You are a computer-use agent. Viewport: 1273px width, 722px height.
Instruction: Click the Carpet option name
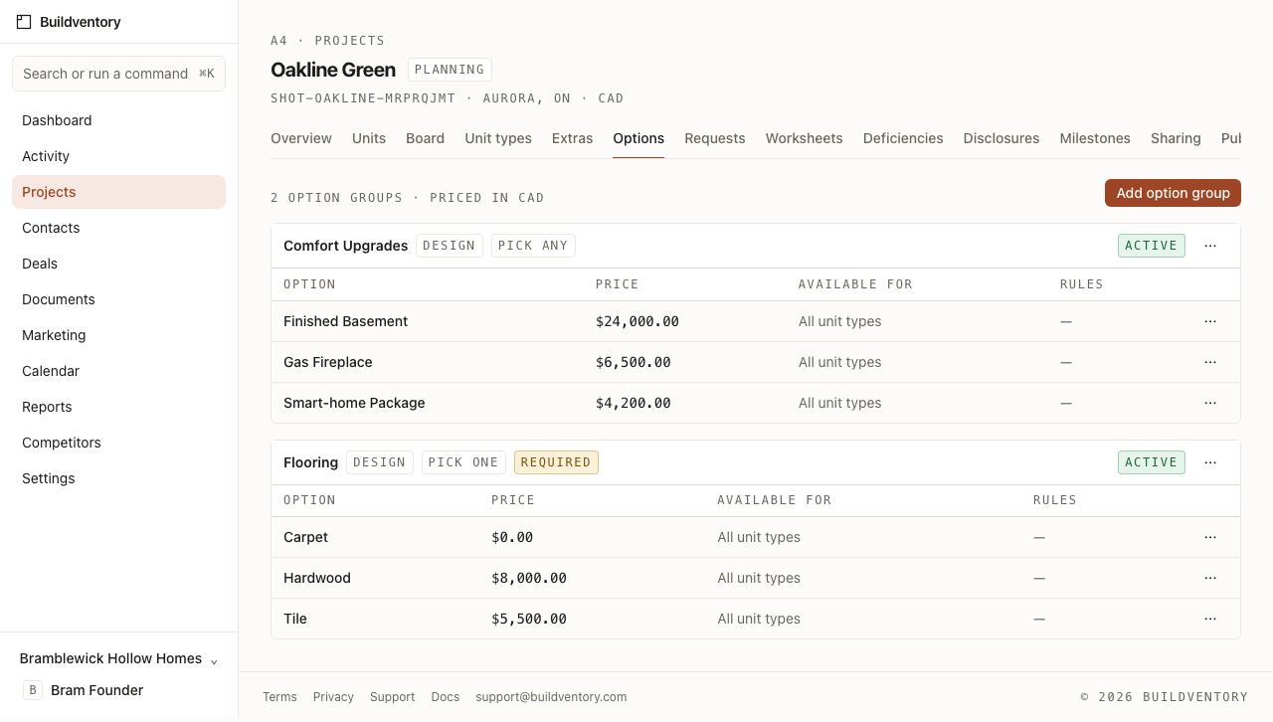click(305, 537)
